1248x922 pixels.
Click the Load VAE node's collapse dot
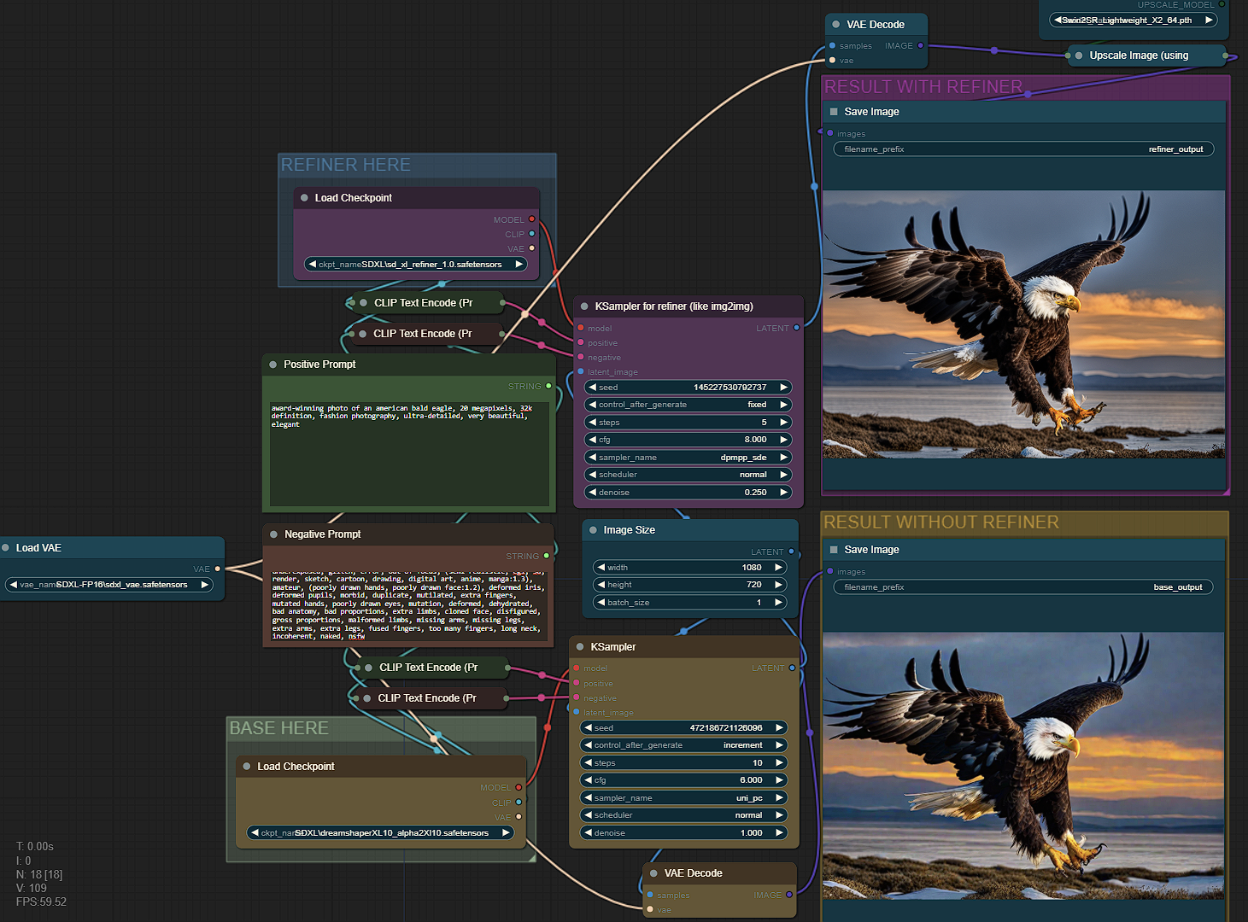6,548
